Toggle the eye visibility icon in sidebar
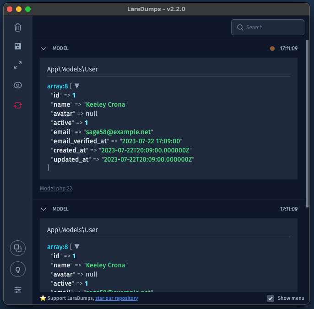The width and height of the screenshot is (314, 309). (x=18, y=85)
